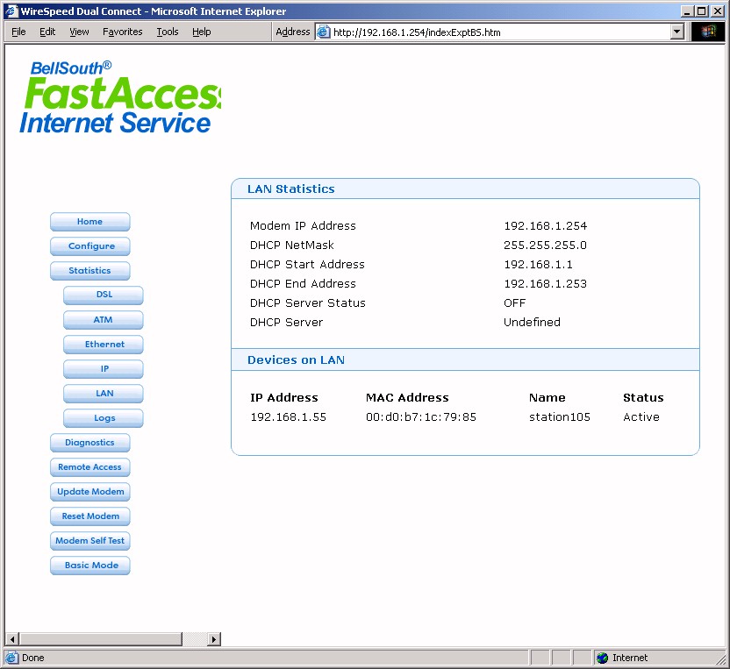Click the Modem IP Address label
This screenshot has height=669, width=730.
coord(303,226)
